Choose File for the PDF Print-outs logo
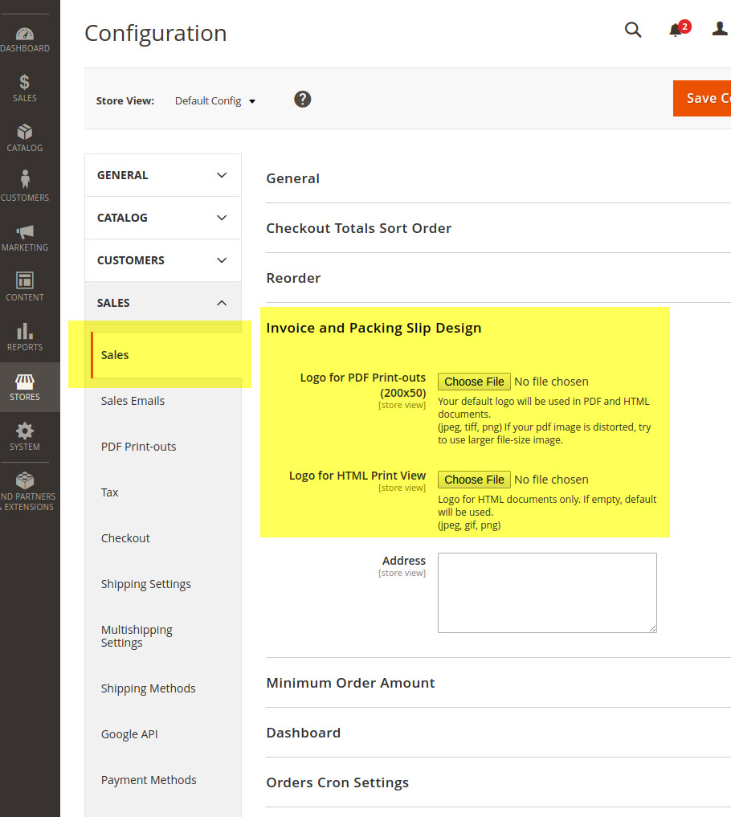This screenshot has height=817, width=731. click(x=474, y=381)
